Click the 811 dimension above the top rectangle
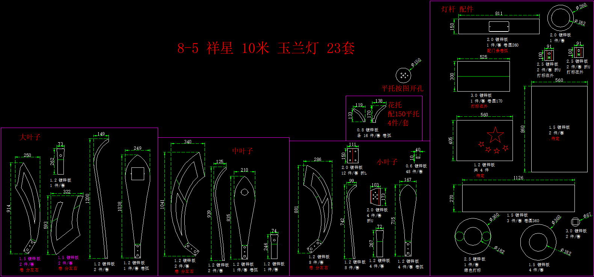 (x=499, y=14)
